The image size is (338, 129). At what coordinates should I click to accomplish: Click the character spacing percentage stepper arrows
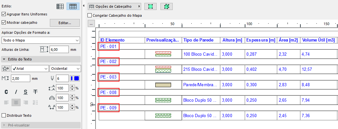[x=72, y=107]
